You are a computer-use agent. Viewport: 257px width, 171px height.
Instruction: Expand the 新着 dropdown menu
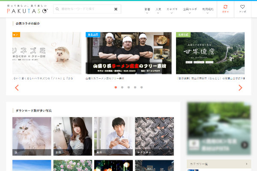coord(147,9)
